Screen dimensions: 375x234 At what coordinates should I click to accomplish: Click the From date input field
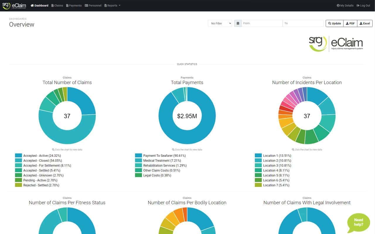coord(262,23)
